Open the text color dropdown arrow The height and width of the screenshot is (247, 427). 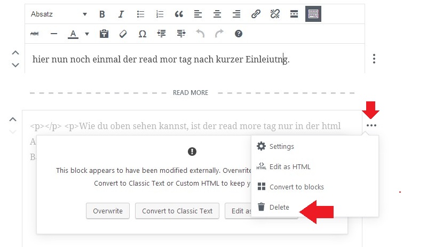coord(86,34)
